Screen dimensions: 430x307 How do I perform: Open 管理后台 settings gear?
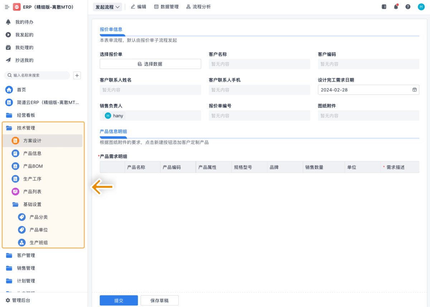coord(8,300)
